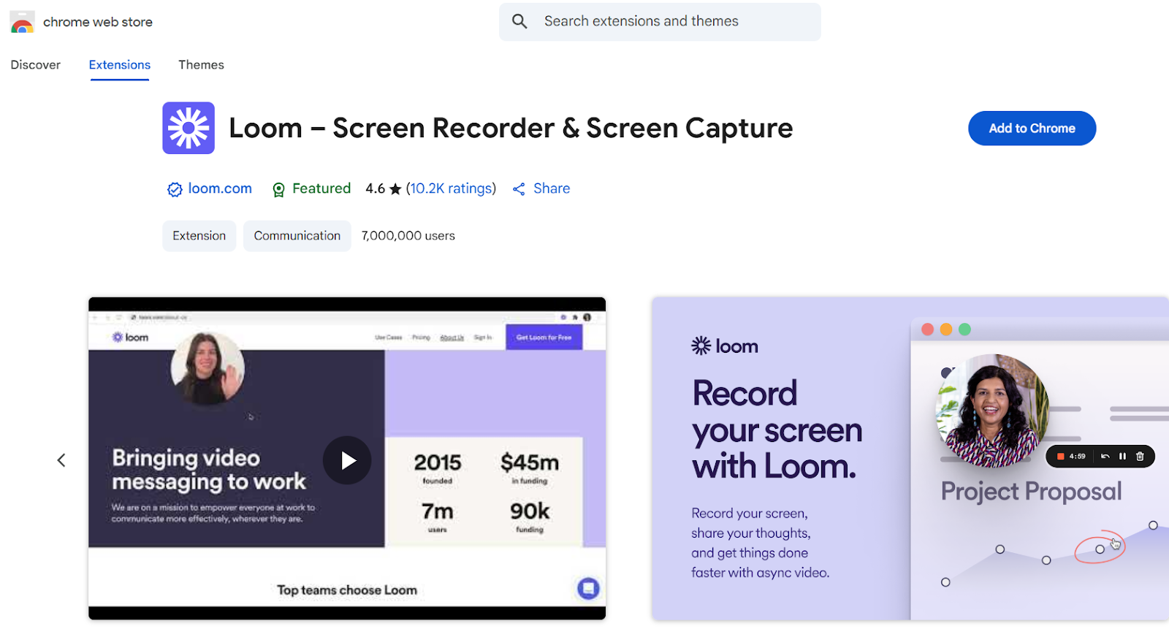The height and width of the screenshot is (629, 1169).
Task: Click the undo icon in the slide recording bar
Action: tap(1105, 457)
